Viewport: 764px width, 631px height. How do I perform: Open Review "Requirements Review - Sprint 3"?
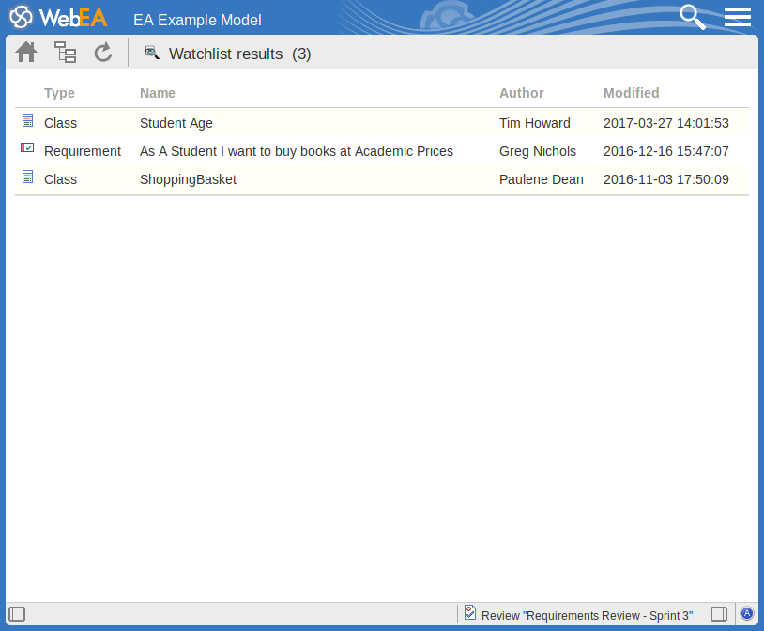[586, 615]
